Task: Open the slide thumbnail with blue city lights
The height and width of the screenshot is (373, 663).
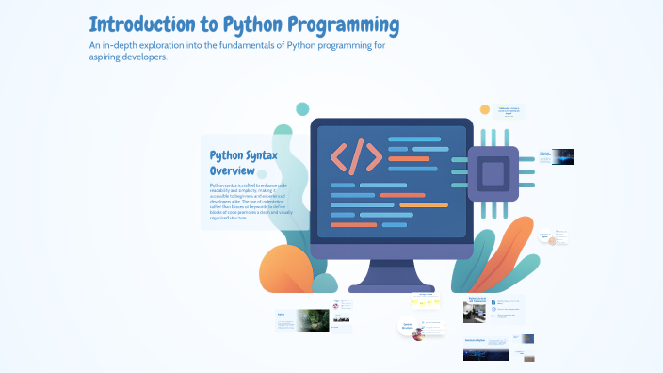Action: point(557,156)
